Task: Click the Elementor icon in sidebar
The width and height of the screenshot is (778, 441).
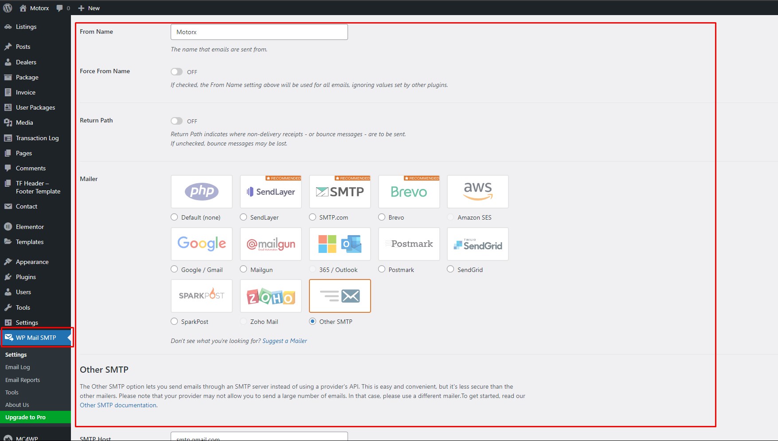Action: [8, 227]
